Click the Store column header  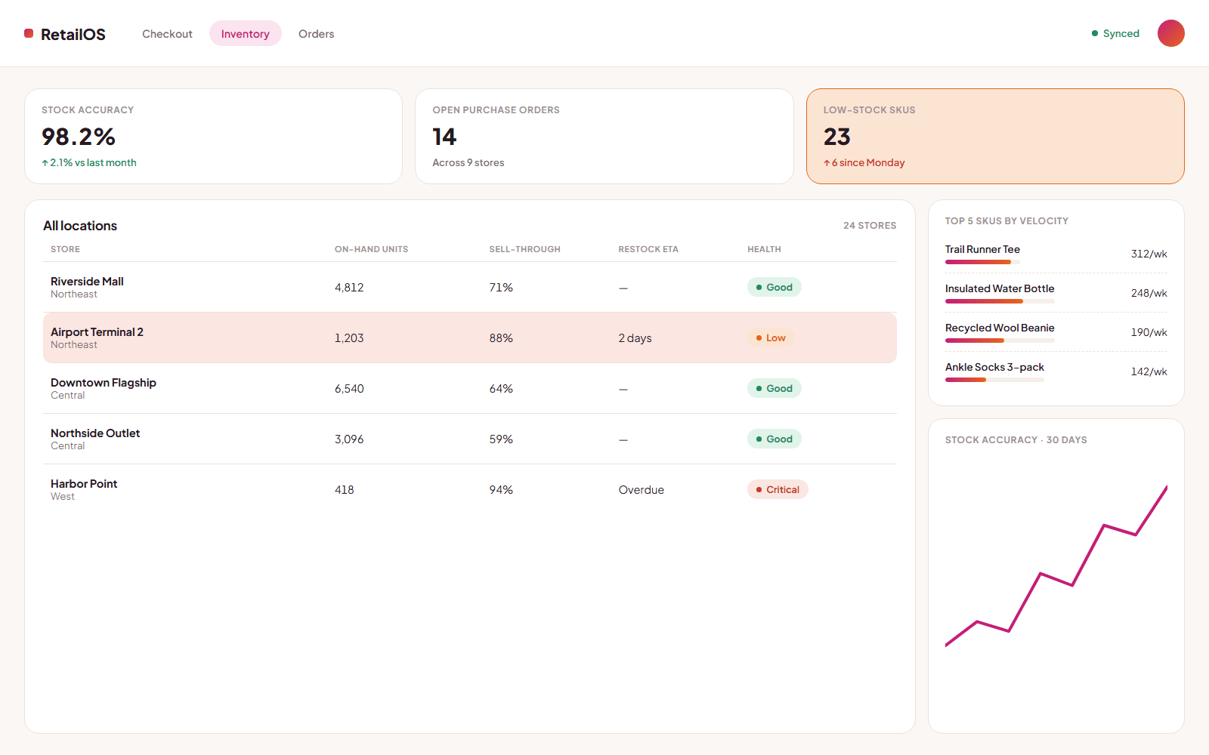65,249
